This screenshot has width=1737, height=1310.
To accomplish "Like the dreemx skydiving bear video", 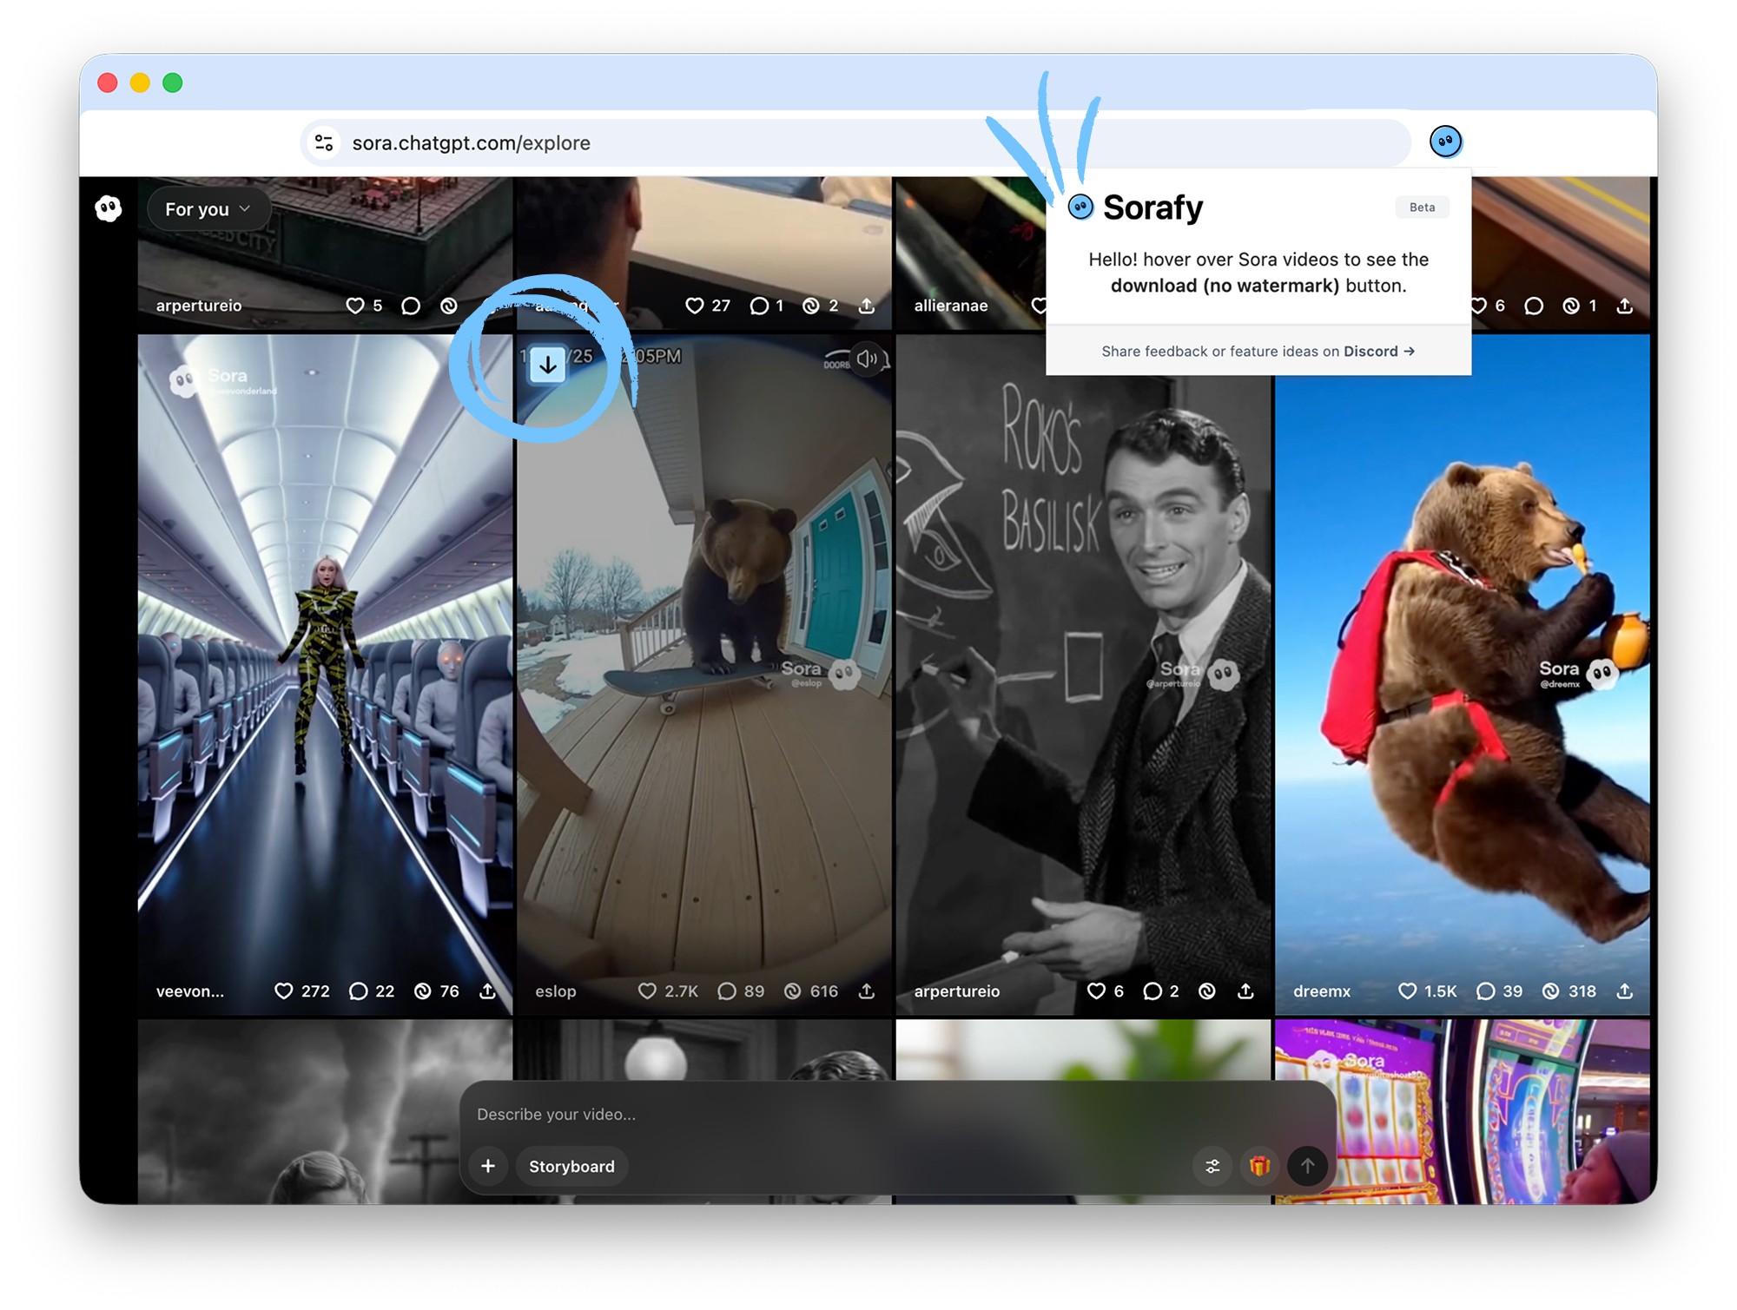I will (1407, 991).
